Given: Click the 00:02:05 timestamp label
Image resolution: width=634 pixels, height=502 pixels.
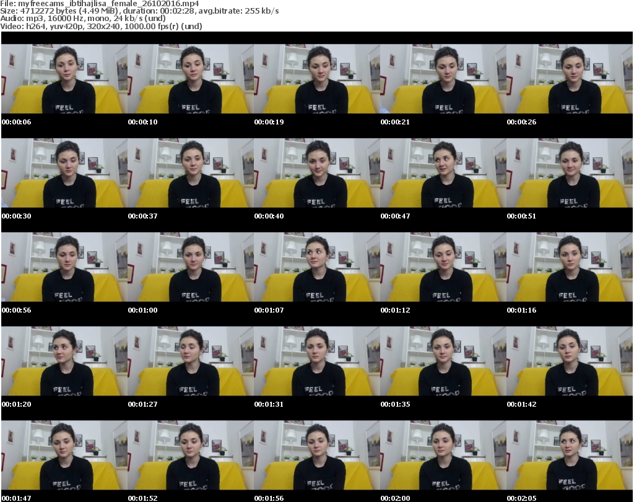Looking at the screenshot, I should point(521,498).
